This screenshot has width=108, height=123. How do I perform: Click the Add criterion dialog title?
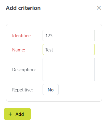(23, 8)
